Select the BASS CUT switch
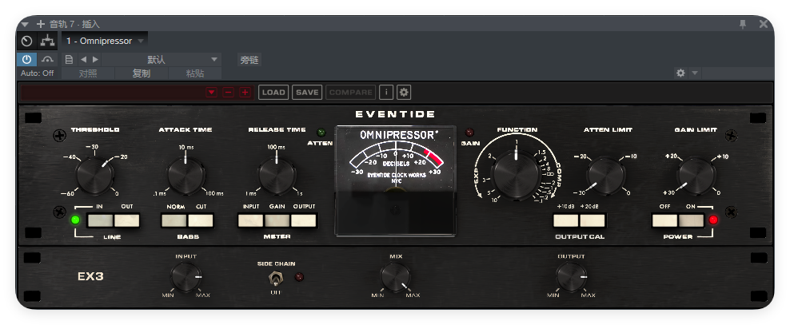The image size is (790, 325). tap(201, 220)
